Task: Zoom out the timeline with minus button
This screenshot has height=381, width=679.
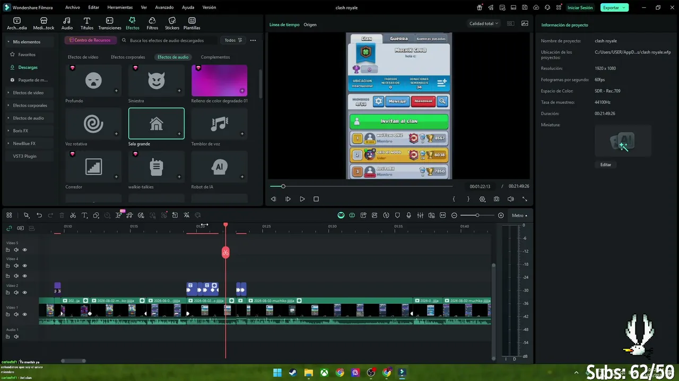Action: [454, 215]
